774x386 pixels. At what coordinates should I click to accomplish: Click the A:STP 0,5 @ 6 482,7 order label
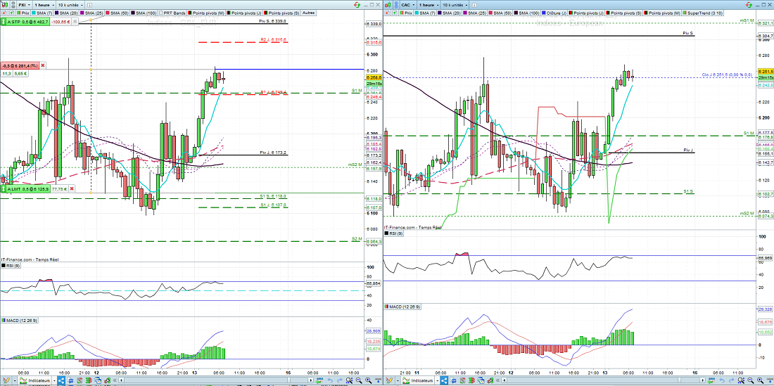27,22
